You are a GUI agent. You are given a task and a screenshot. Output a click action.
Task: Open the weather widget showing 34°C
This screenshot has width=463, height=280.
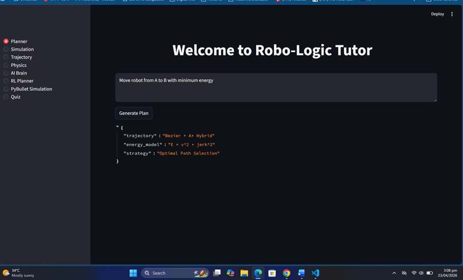pyautogui.click(x=18, y=273)
